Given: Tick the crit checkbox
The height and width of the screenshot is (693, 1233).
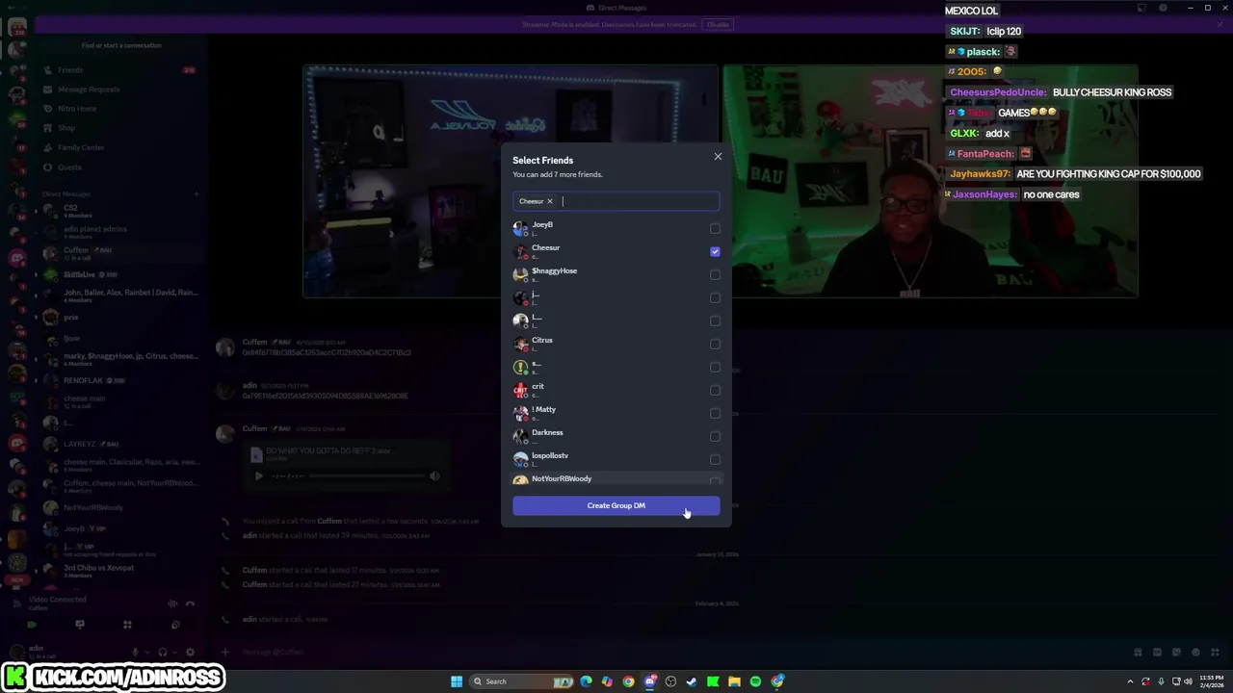Looking at the screenshot, I should click(715, 390).
